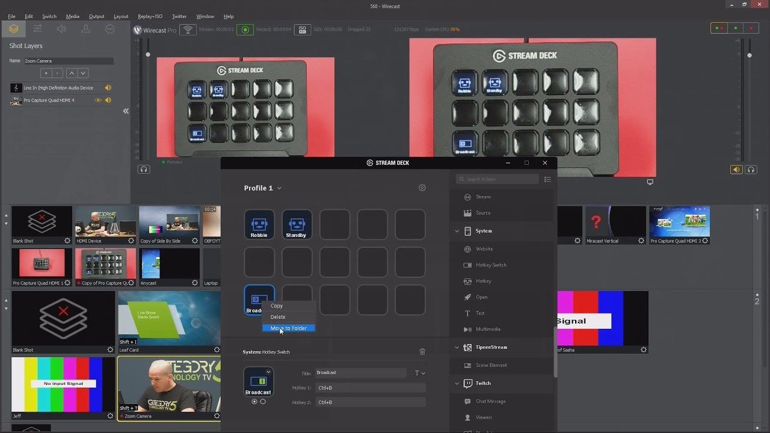Select second state radio under Broadcast icon
Viewport: 770px width, 433px height.
pos(263,402)
